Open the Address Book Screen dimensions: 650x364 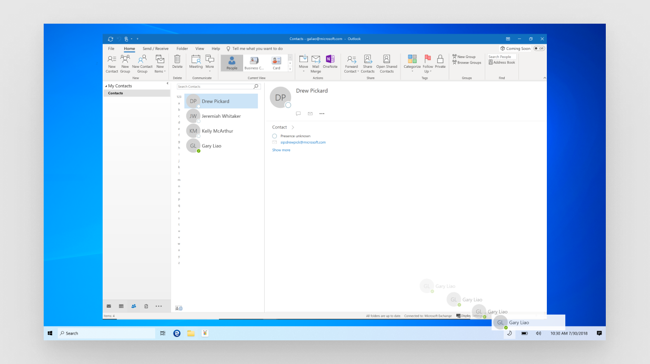point(502,63)
